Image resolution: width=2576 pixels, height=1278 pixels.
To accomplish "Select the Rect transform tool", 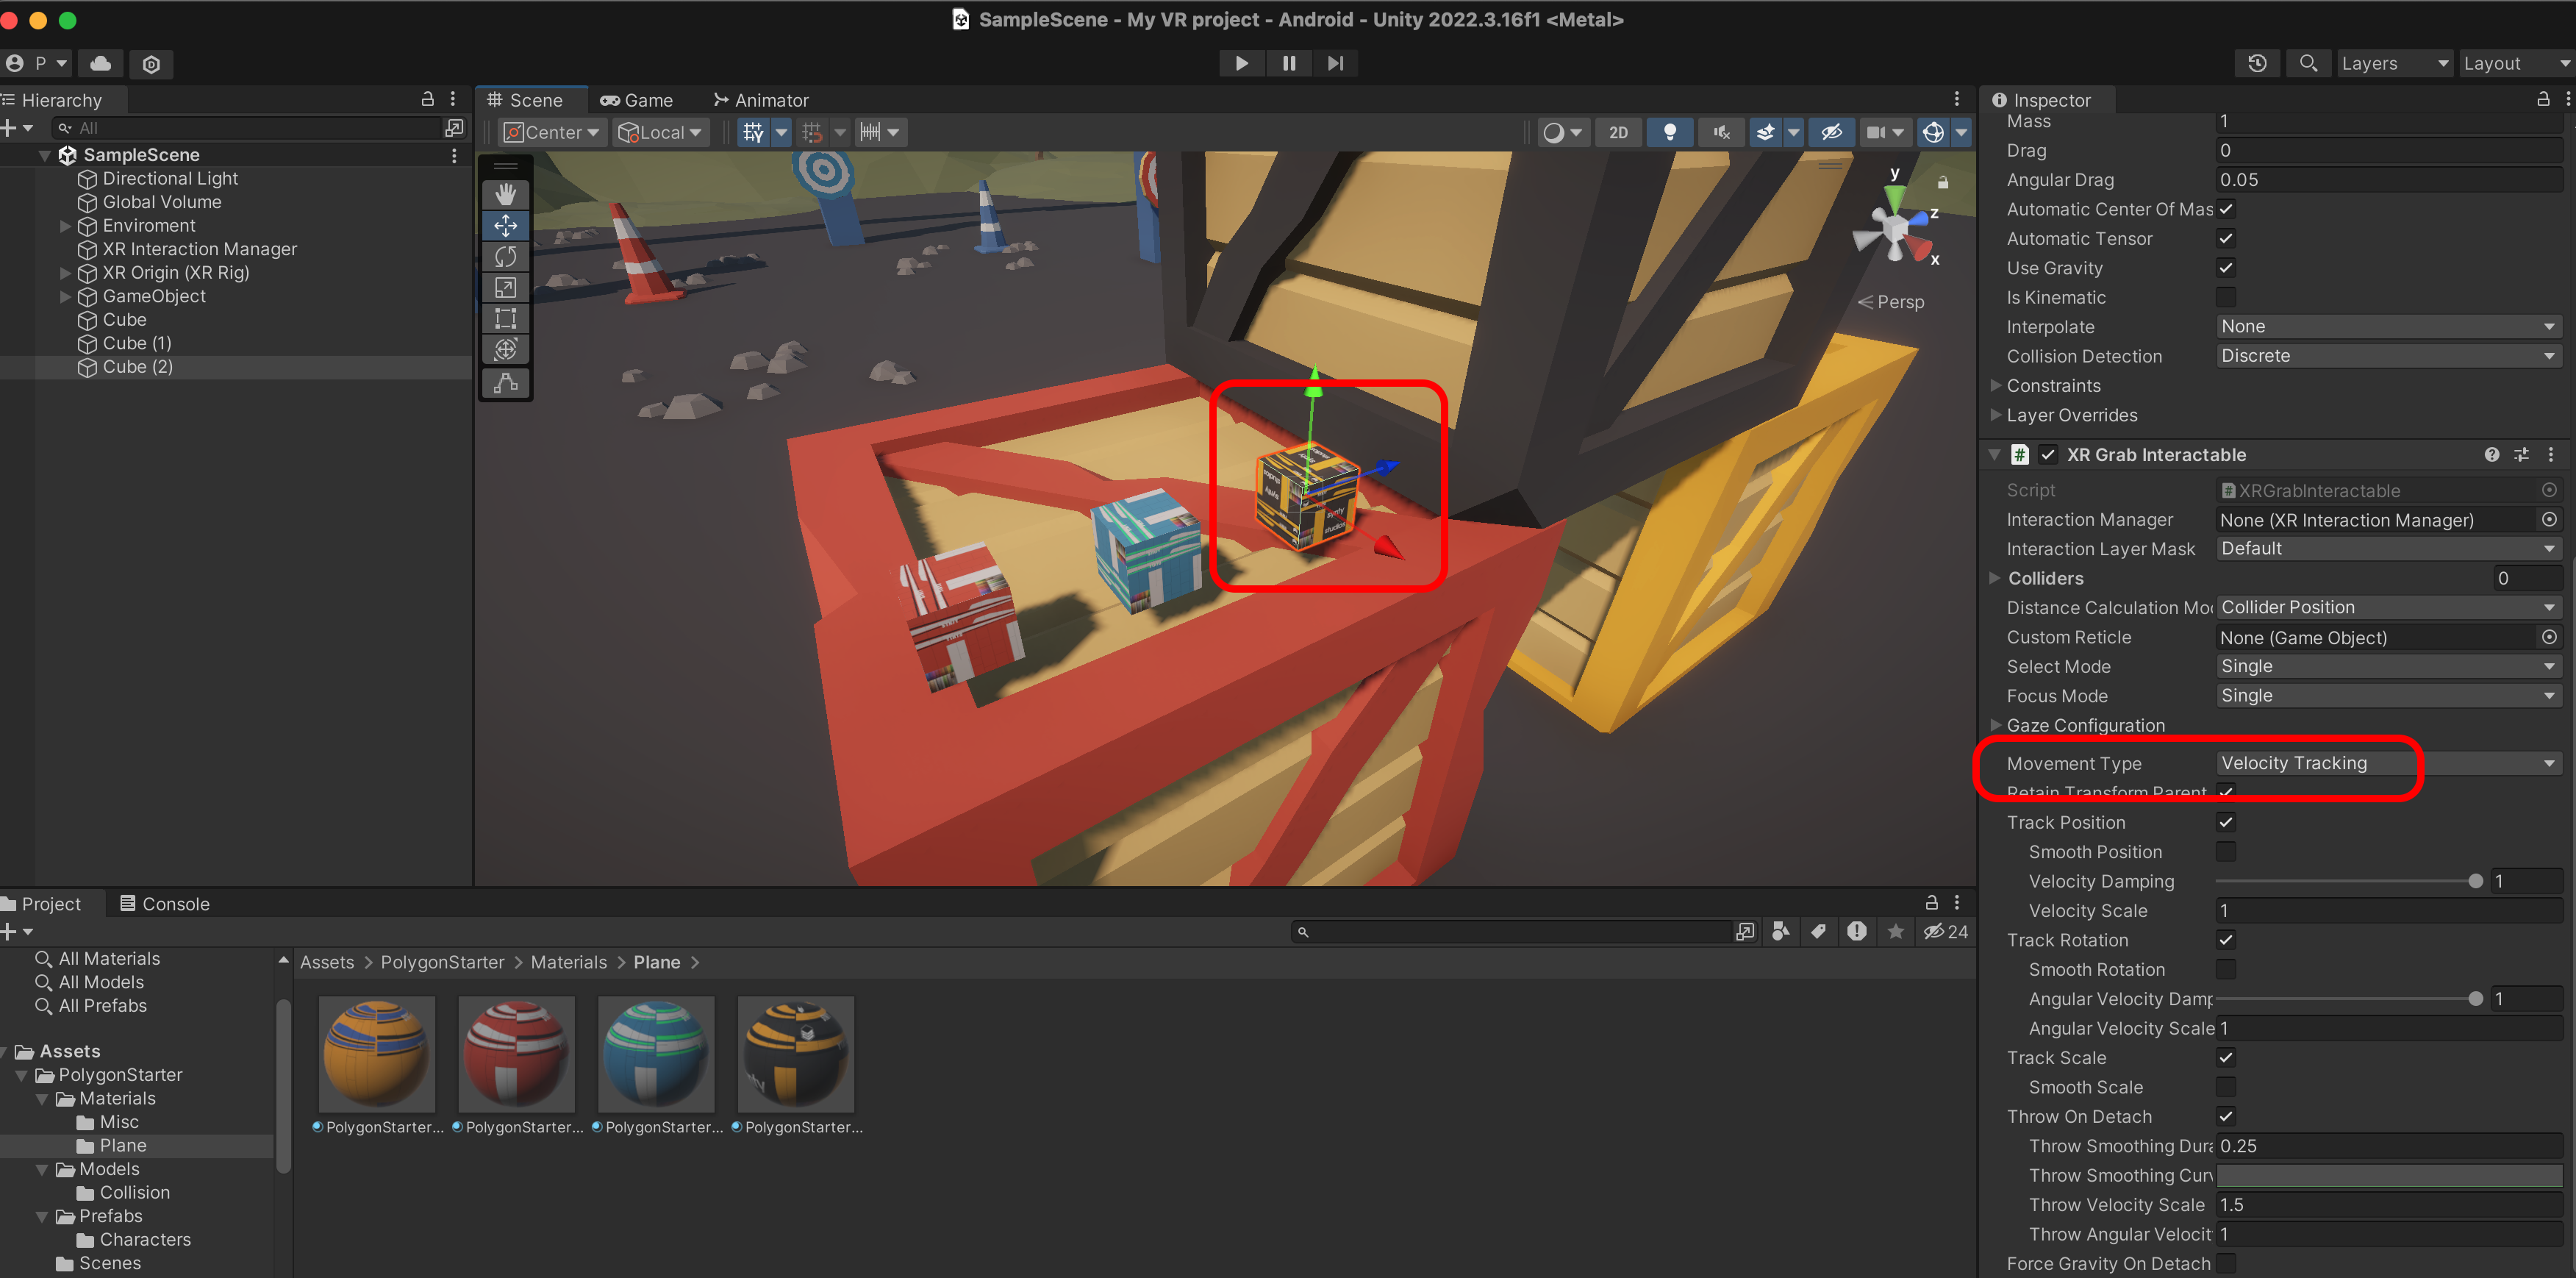I will tap(505, 319).
